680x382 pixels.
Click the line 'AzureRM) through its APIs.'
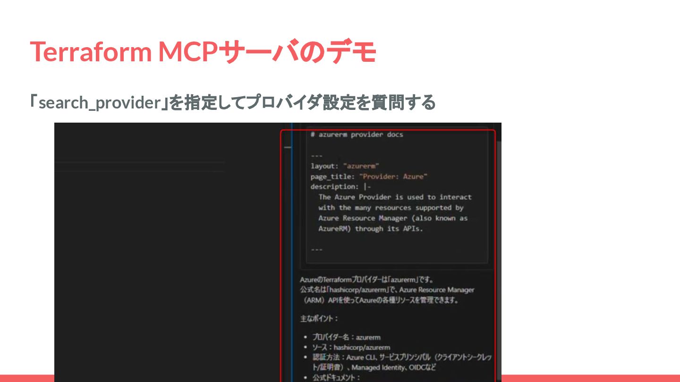pos(371,229)
